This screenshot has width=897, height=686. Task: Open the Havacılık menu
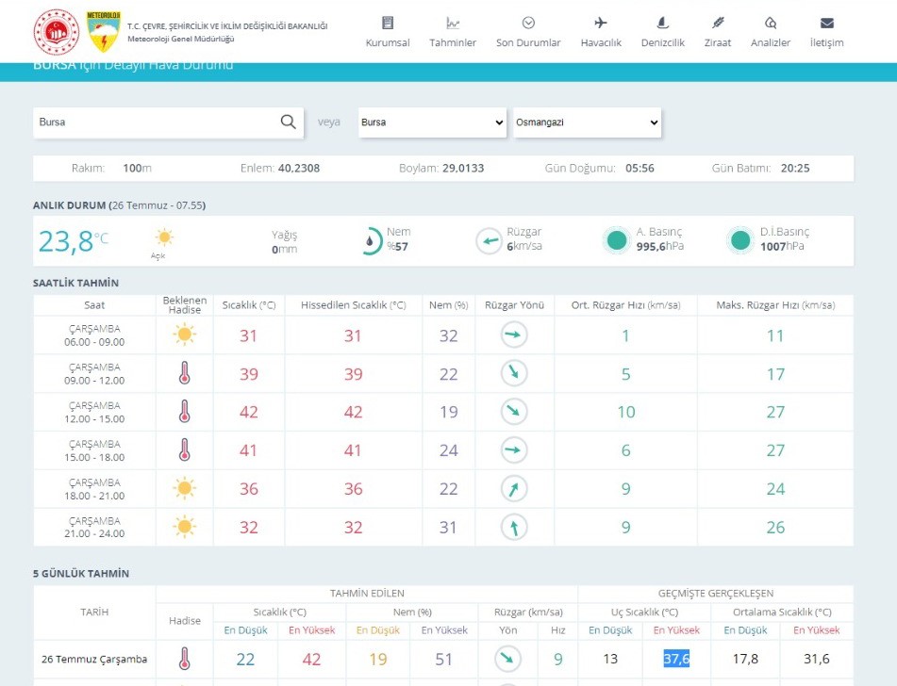[x=601, y=32]
